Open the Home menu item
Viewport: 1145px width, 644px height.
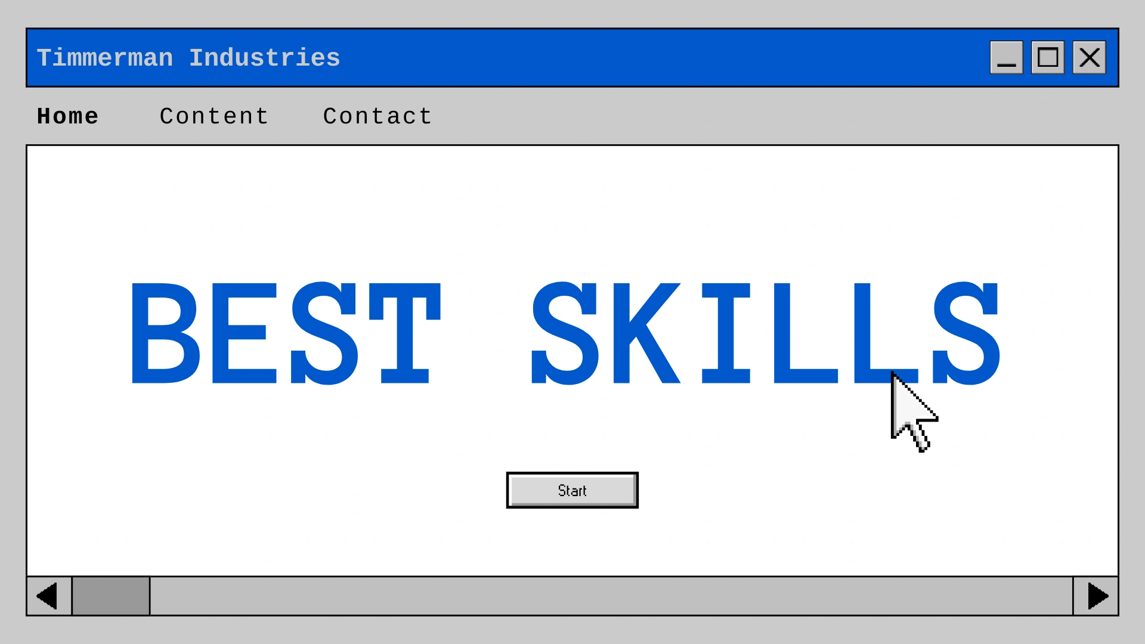(67, 116)
